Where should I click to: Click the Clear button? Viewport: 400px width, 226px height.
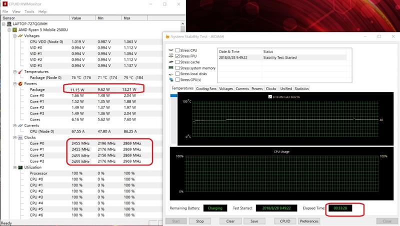[230, 221]
